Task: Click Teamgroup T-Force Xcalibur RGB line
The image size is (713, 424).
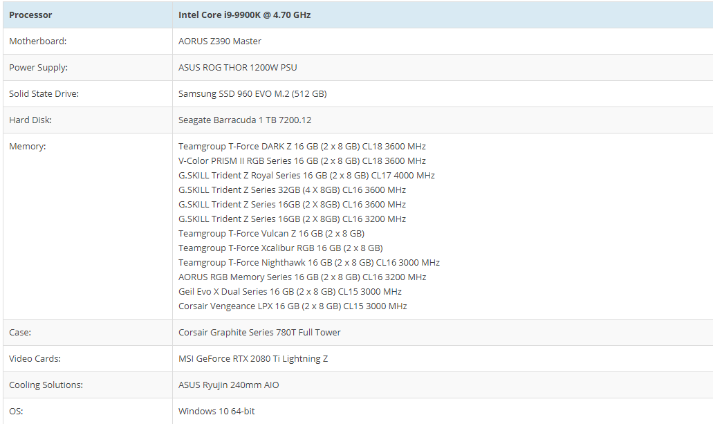Action: (x=280, y=248)
